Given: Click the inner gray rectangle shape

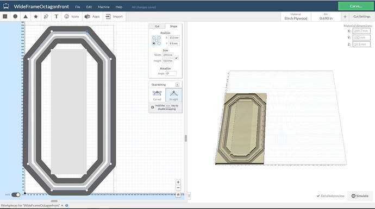Looking at the screenshot, I should (x=68, y=112).
